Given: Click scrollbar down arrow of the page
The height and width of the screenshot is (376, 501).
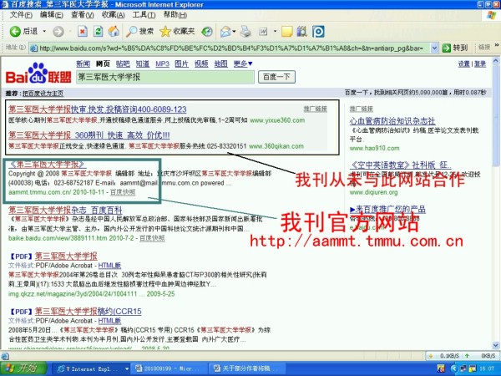Looking at the screenshot, I should coord(495,345).
